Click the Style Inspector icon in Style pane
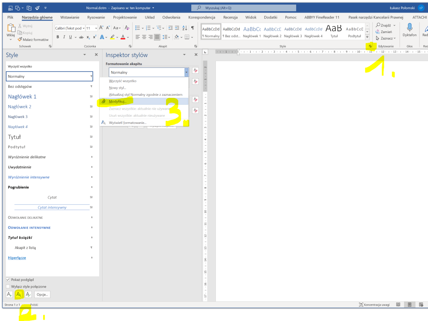The width and height of the screenshot is (428, 321). (x=19, y=295)
